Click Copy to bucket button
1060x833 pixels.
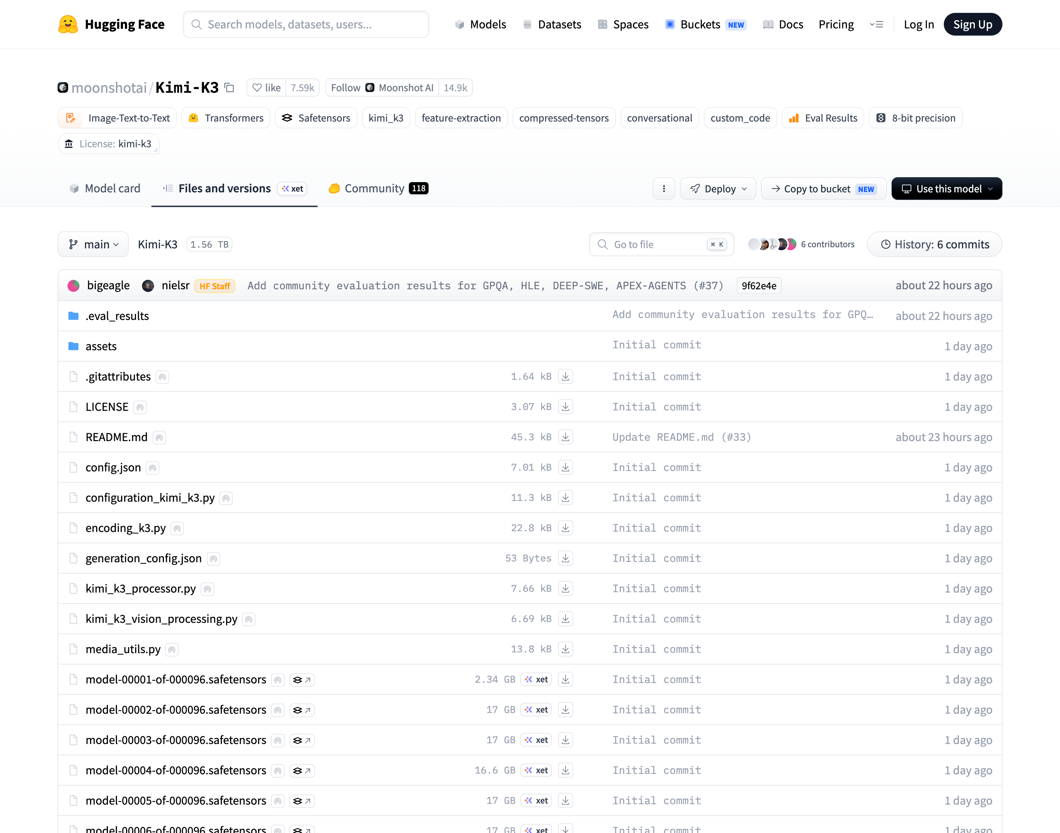pyautogui.click(x=823, y=189)
